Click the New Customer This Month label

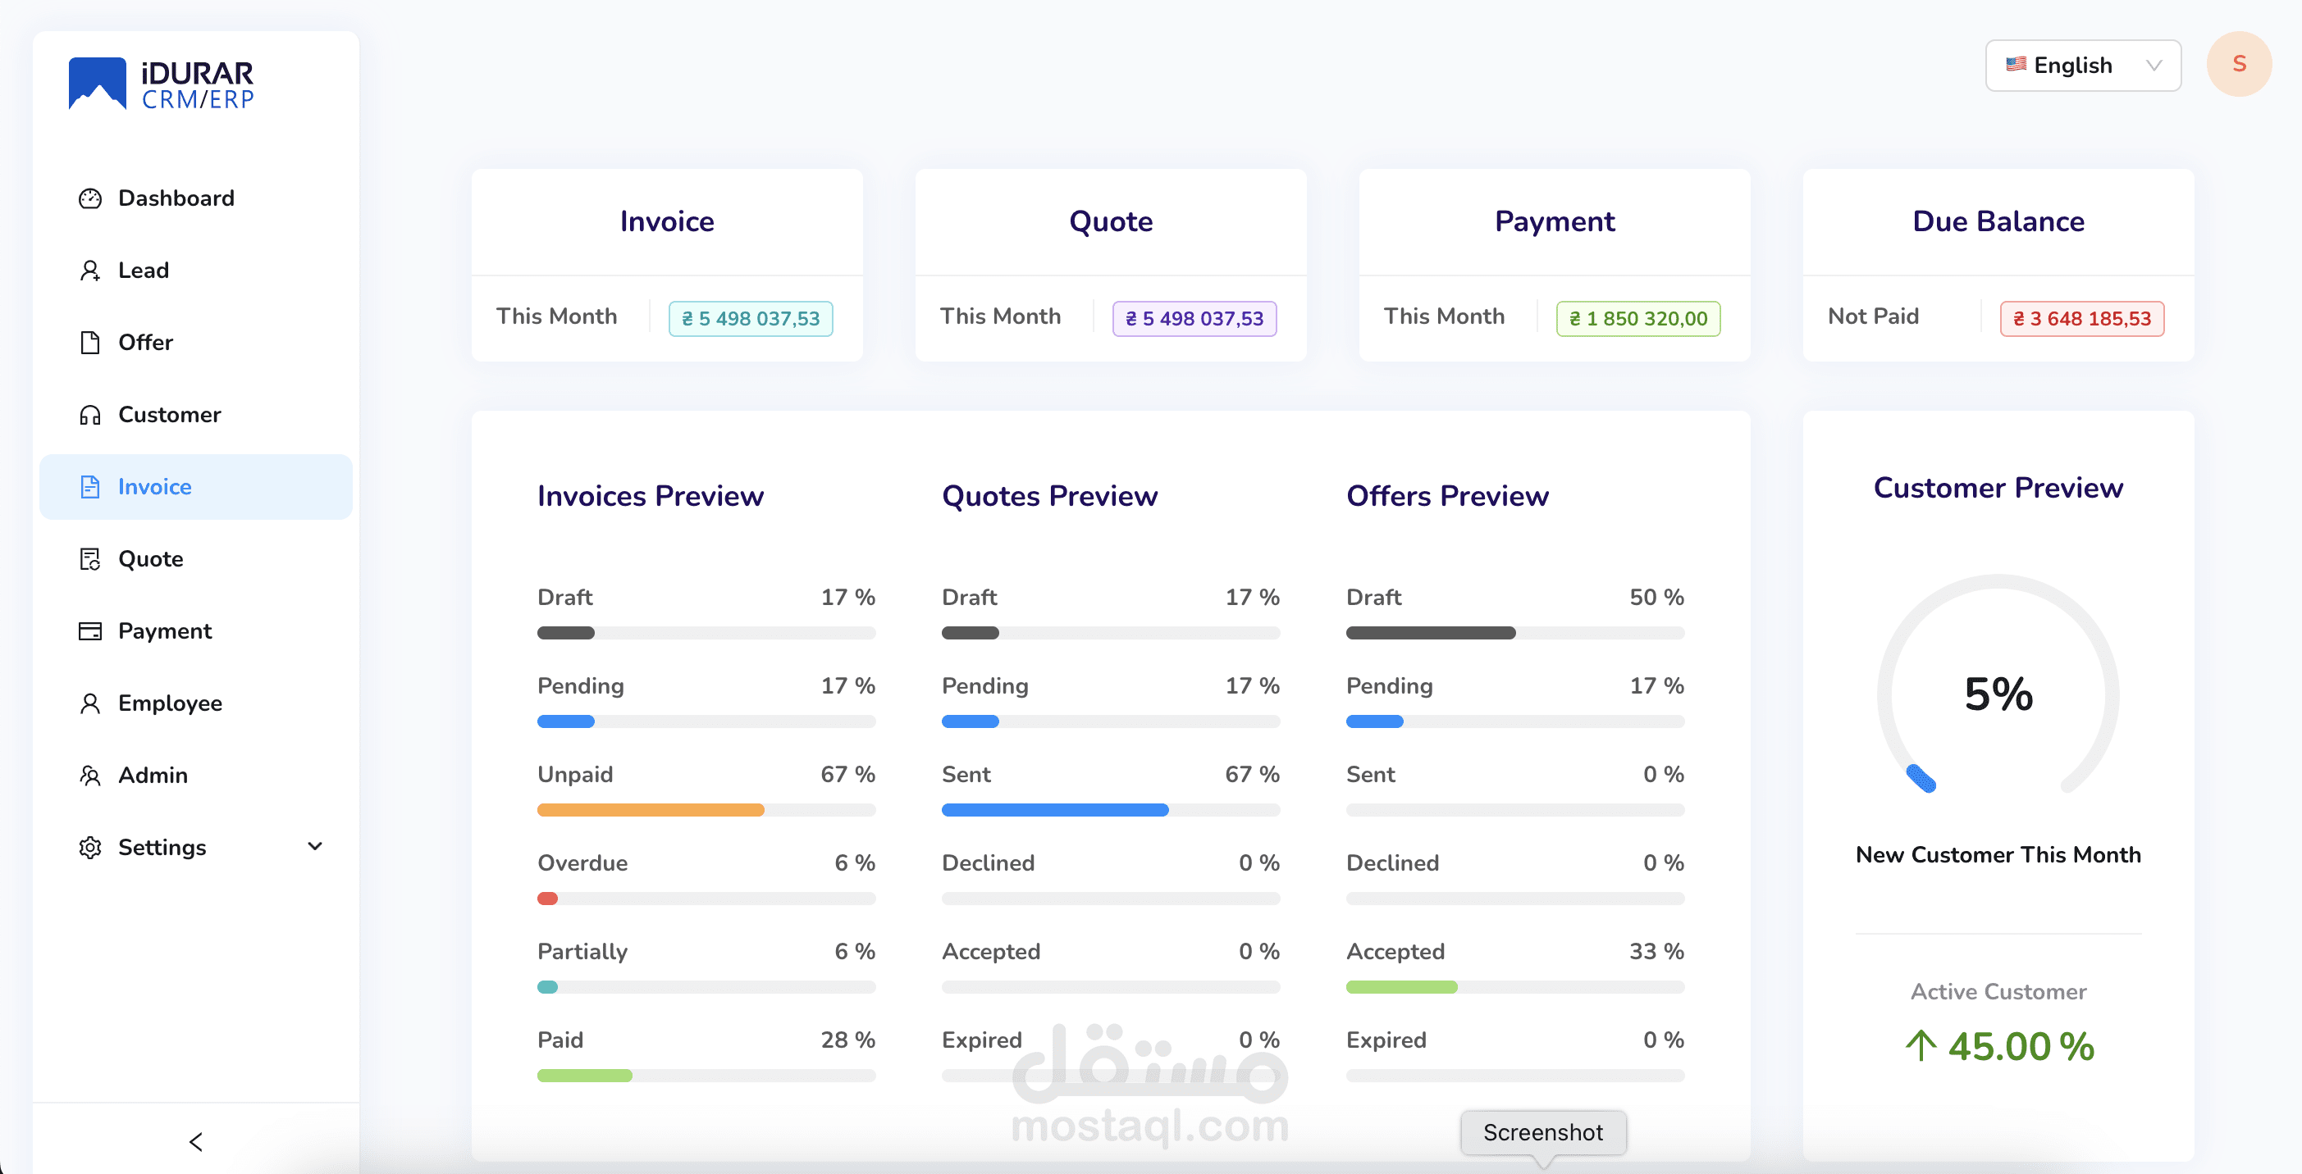click(1998, 854)
